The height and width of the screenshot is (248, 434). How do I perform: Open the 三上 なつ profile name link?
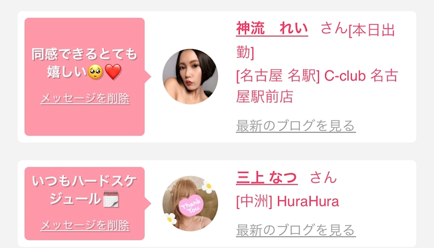pos(267,177)
